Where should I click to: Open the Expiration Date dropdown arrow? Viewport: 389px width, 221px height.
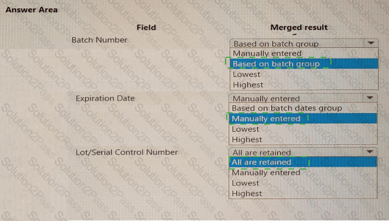pos(370,98)
